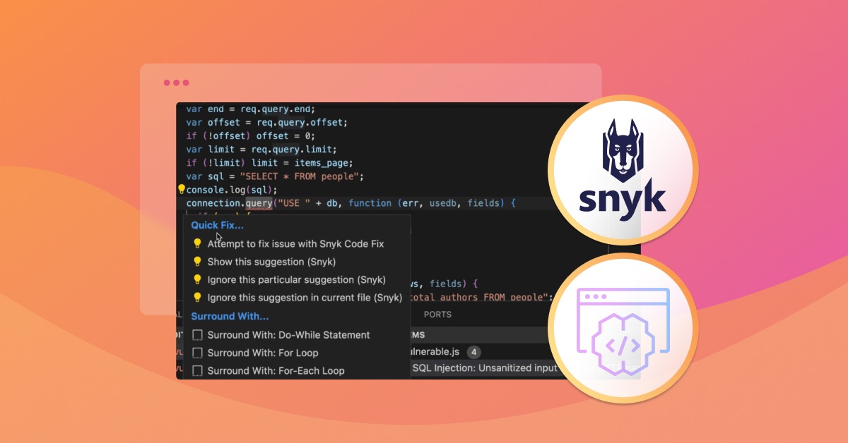
Task: Select the </> code icon in browser badge
Action: pos(623,345)
